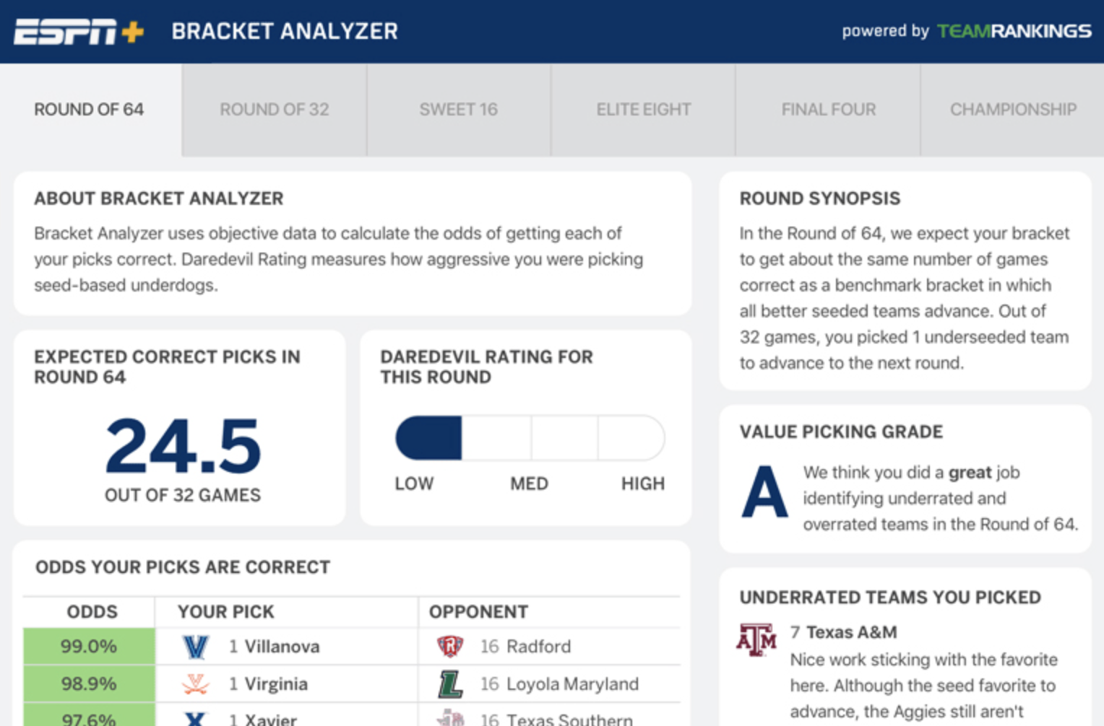Click the Radford shield logo
Viewport: 1104px width, 726px height.
447,646
